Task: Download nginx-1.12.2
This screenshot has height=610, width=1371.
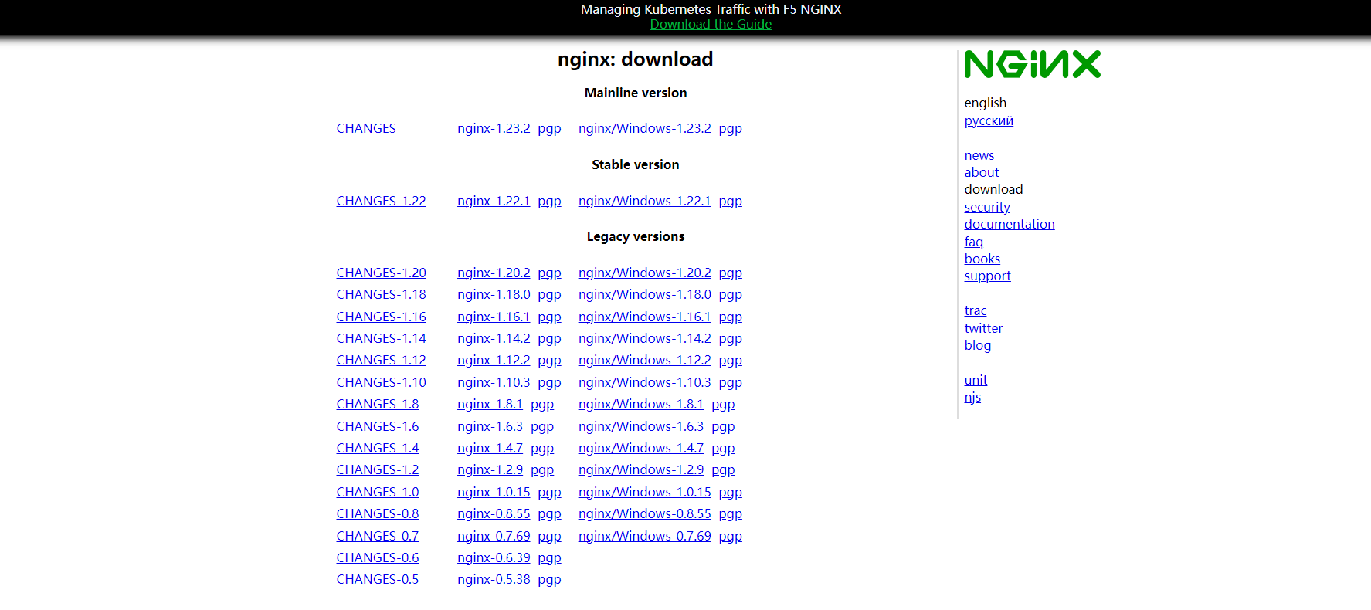Action: coord(494,360)
